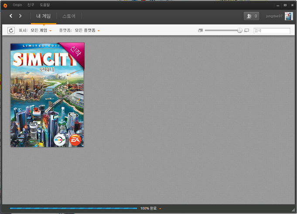
Task: Click the large tile size icon
Action: [x=246, y=30]
